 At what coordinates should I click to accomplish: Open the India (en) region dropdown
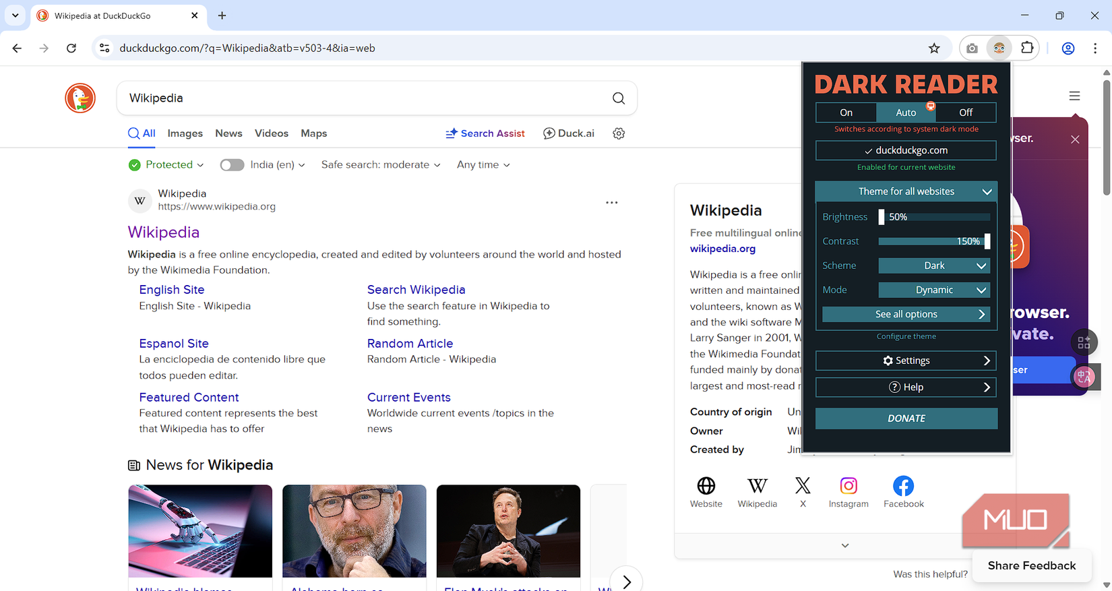coord(278,164)
